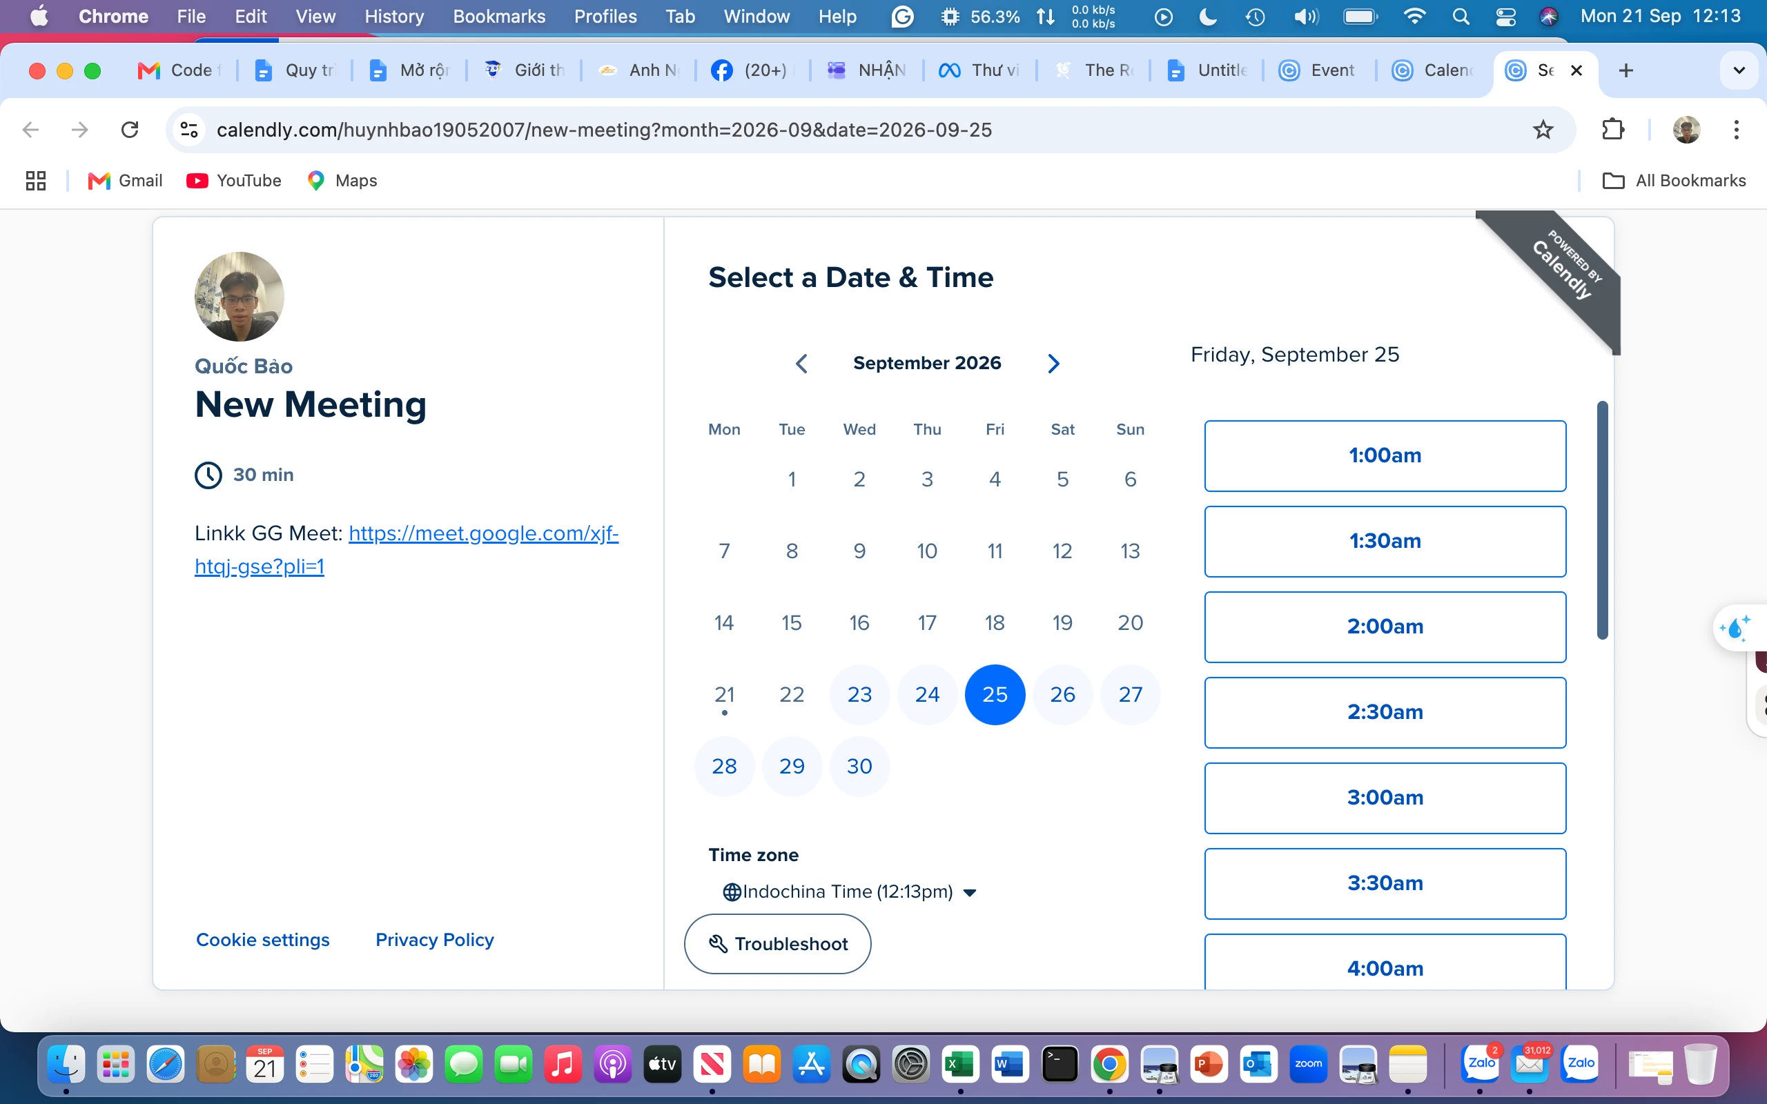
Task: Switch to the Event tab
Action: coord(1318,70)
